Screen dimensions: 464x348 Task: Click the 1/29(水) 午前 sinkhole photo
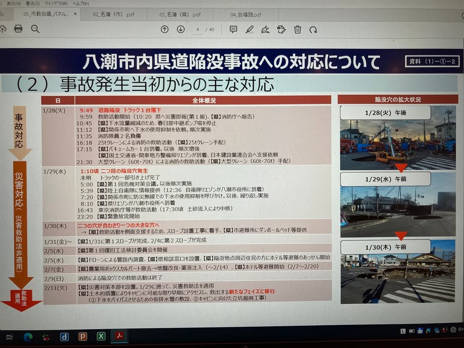[398, 205]
